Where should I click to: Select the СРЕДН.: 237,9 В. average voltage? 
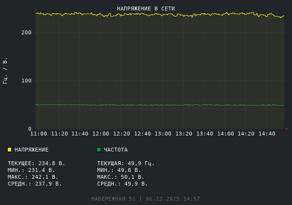pyautogui.click(x=35, y=184)
